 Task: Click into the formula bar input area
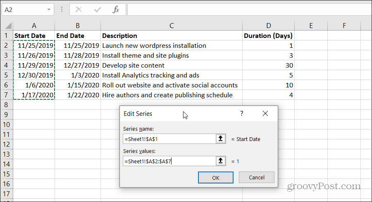249,10
